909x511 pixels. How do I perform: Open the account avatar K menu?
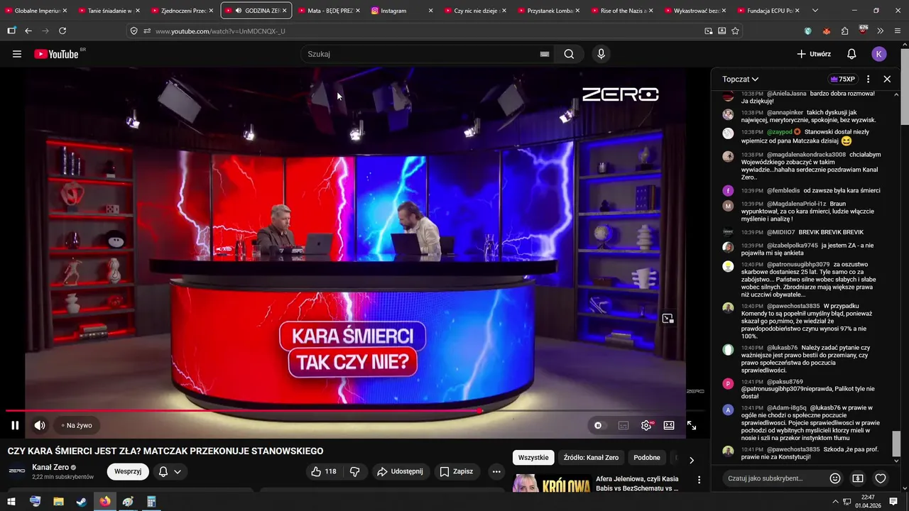coord(879,54)
